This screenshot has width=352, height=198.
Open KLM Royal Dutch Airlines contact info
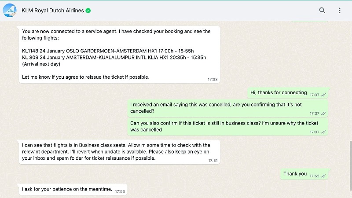[53, 11]
